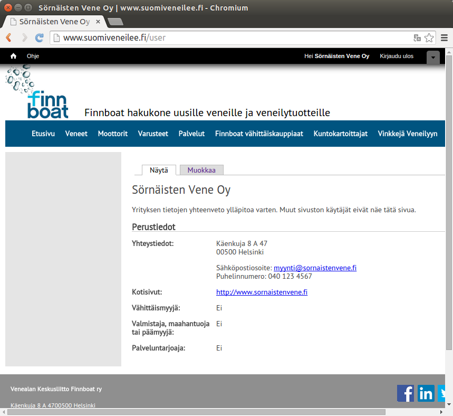
Task: Visit the http://www.sornaistenvene.fi homepage link
Action: 262,292
